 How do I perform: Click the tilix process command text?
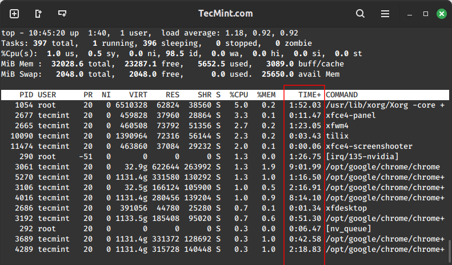(x=337, y=136)
